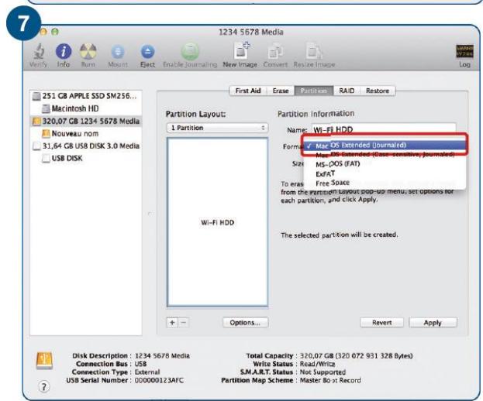Choose ExFAT format
This screenshot has height=401, width=483.
385,173
